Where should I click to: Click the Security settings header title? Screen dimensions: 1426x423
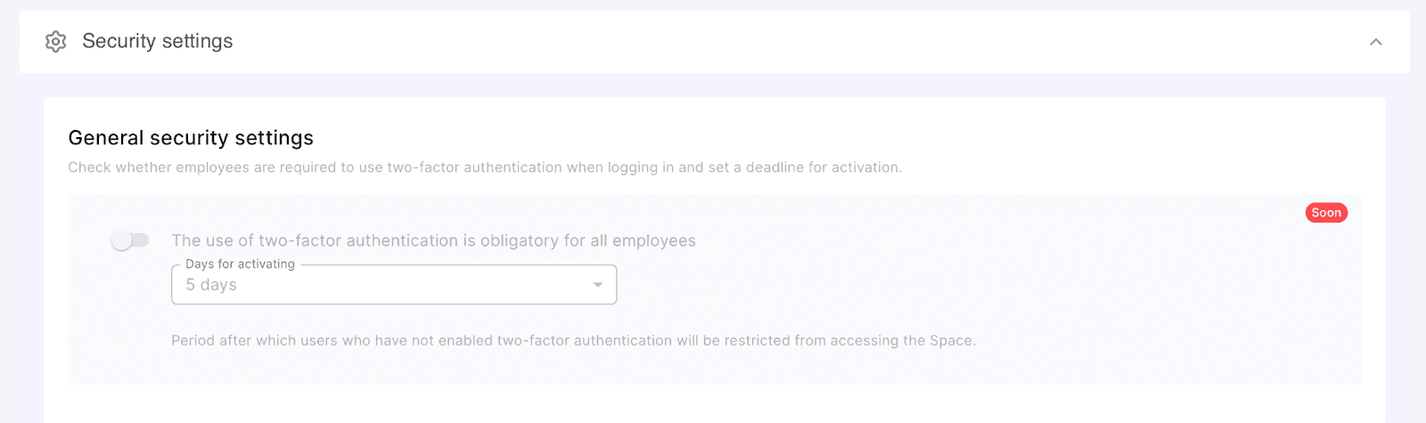point(158,41)
